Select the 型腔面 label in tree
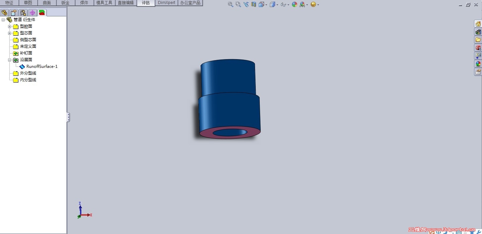The image size is (482, 234). (26, 26)
